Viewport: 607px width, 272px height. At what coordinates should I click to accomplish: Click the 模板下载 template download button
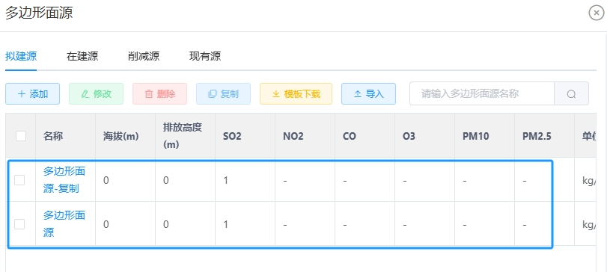click(x=296, y=94)
